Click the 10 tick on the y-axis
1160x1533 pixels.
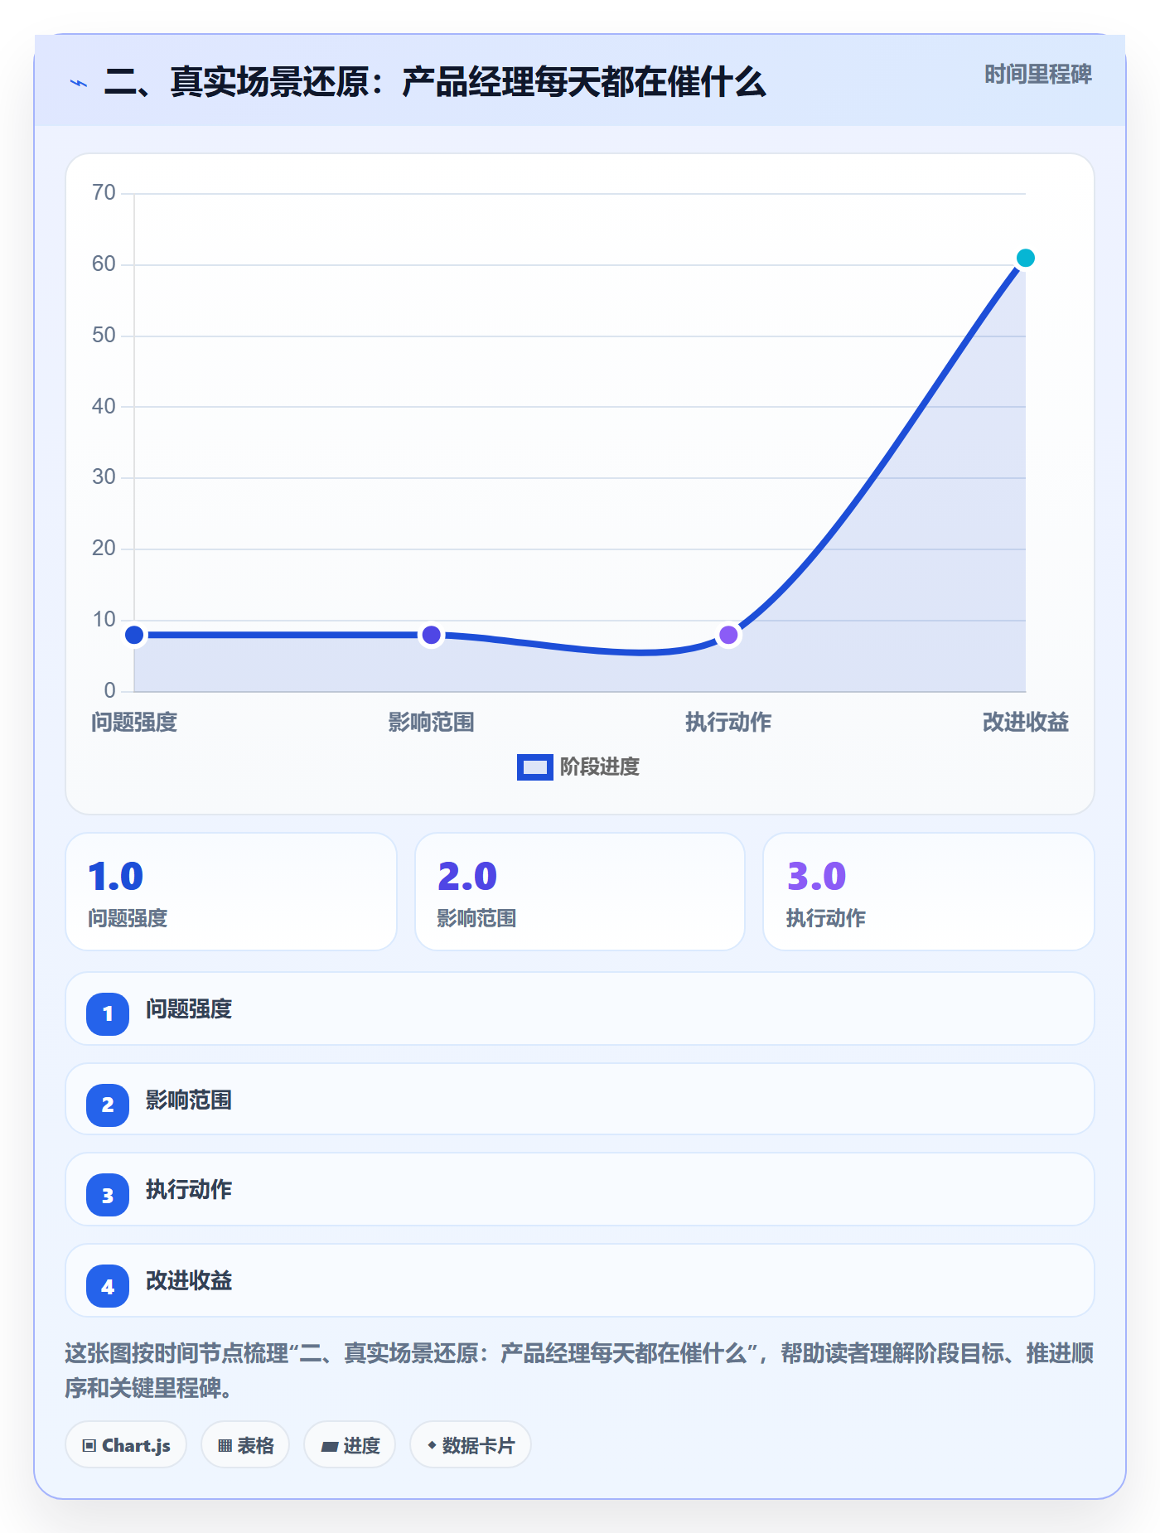[x=104, y=619]
